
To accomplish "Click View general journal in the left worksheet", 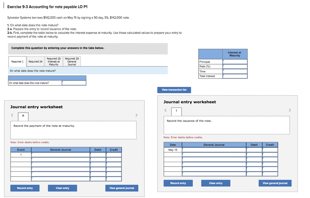I will [x=122, y=188].
